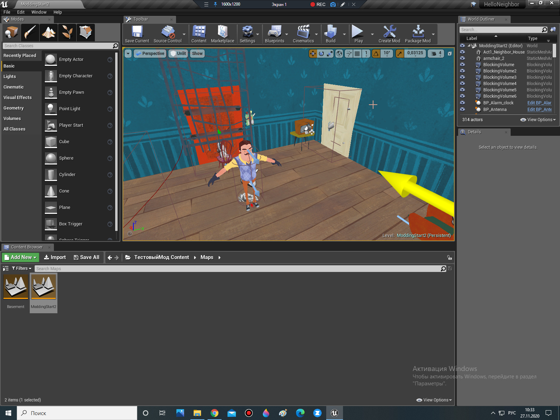Open rotation snap 10° dropdown
The width and height of the screenshot is (560, 420).
pyautogui.click(x=387, y=54)
